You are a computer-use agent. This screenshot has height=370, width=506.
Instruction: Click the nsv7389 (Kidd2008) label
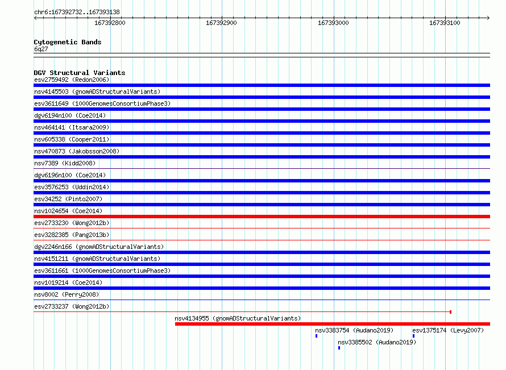(x=65, y=163)
